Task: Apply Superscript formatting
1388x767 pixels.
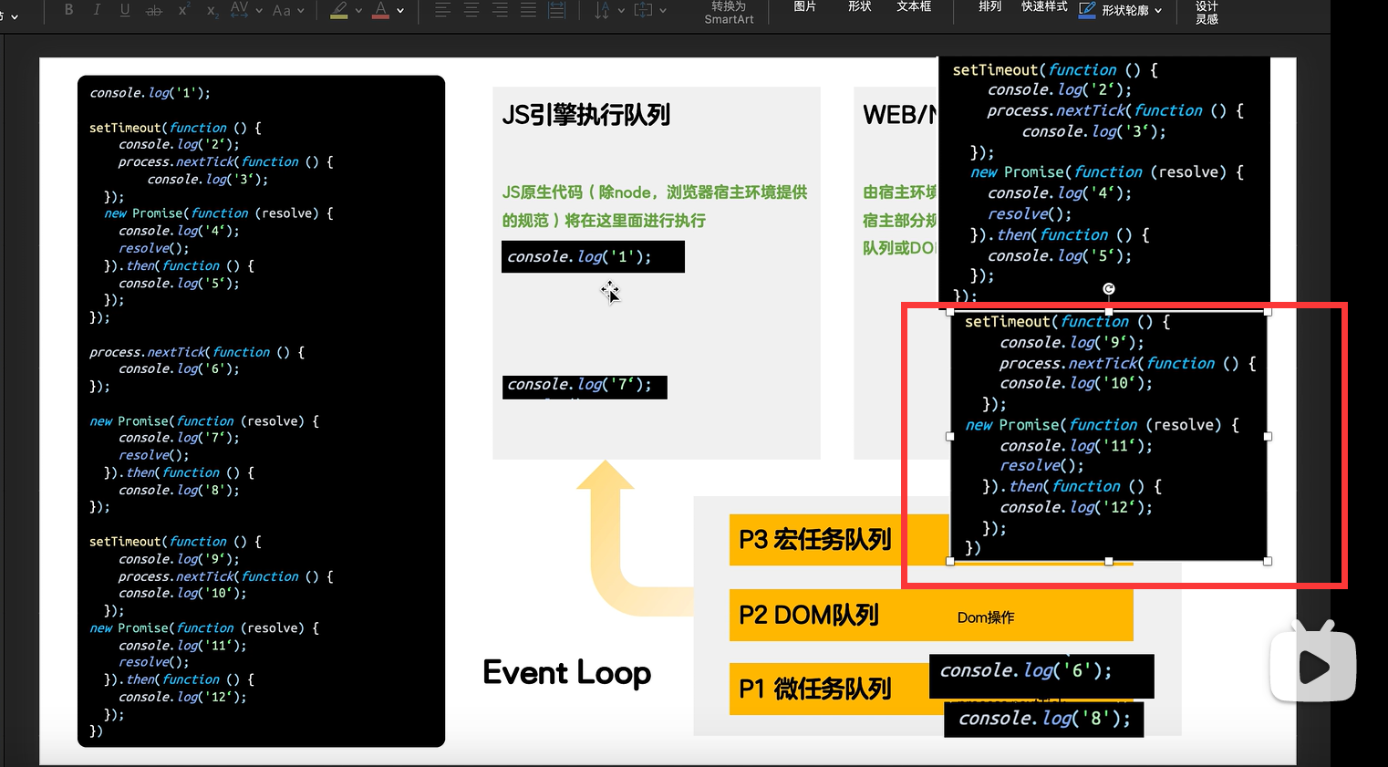Action: click(183, 10)
